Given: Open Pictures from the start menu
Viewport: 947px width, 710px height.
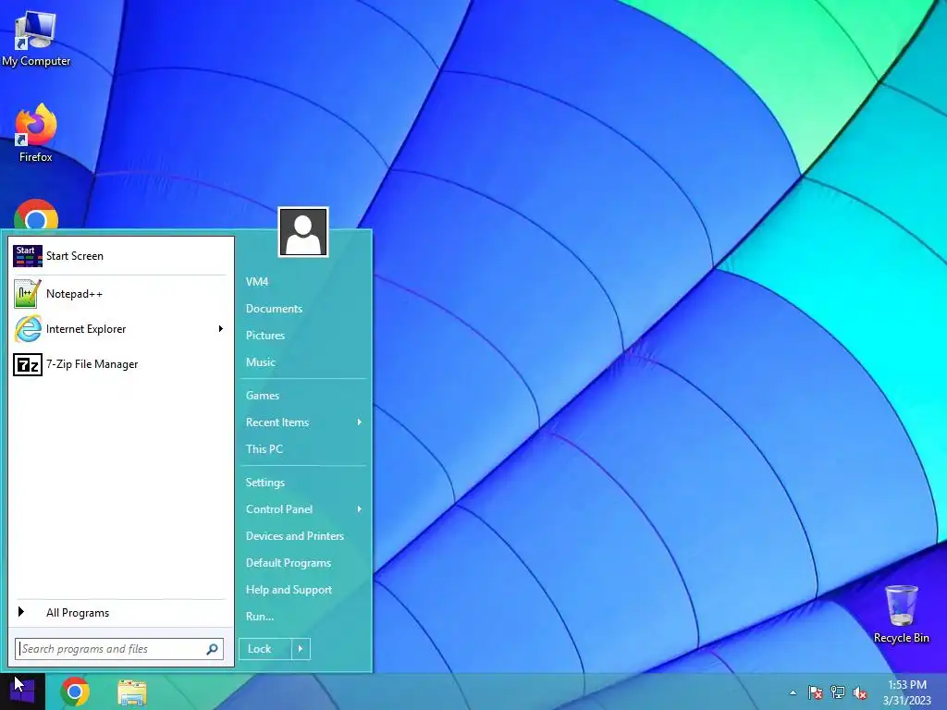Looking at the screenshot, I should point(303,336).
